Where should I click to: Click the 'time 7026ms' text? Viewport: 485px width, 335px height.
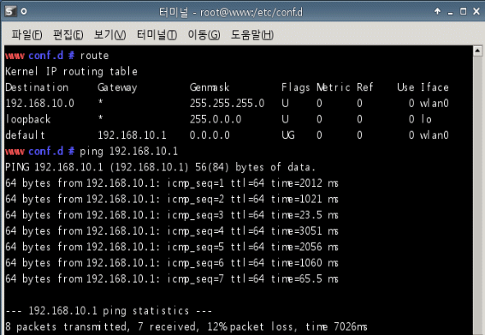(336, 327)
